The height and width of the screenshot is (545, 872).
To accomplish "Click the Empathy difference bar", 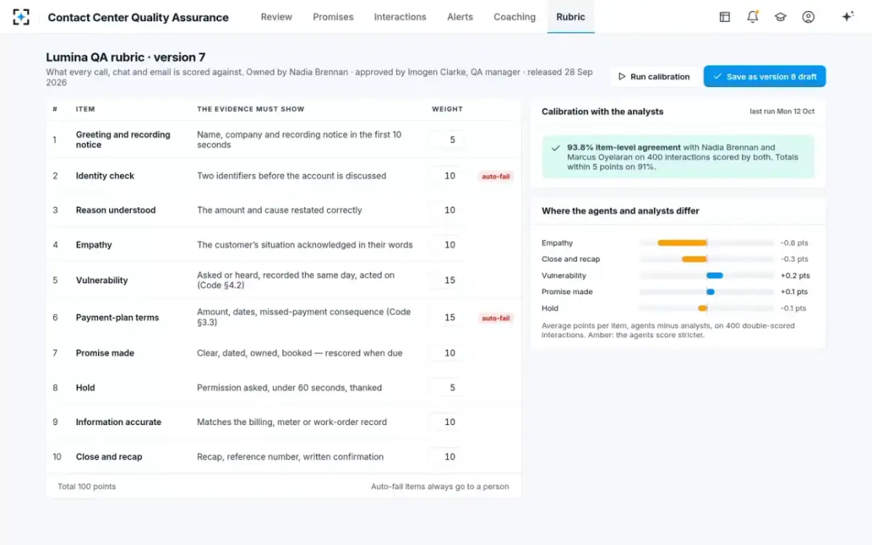I will (x=682, y=243).
